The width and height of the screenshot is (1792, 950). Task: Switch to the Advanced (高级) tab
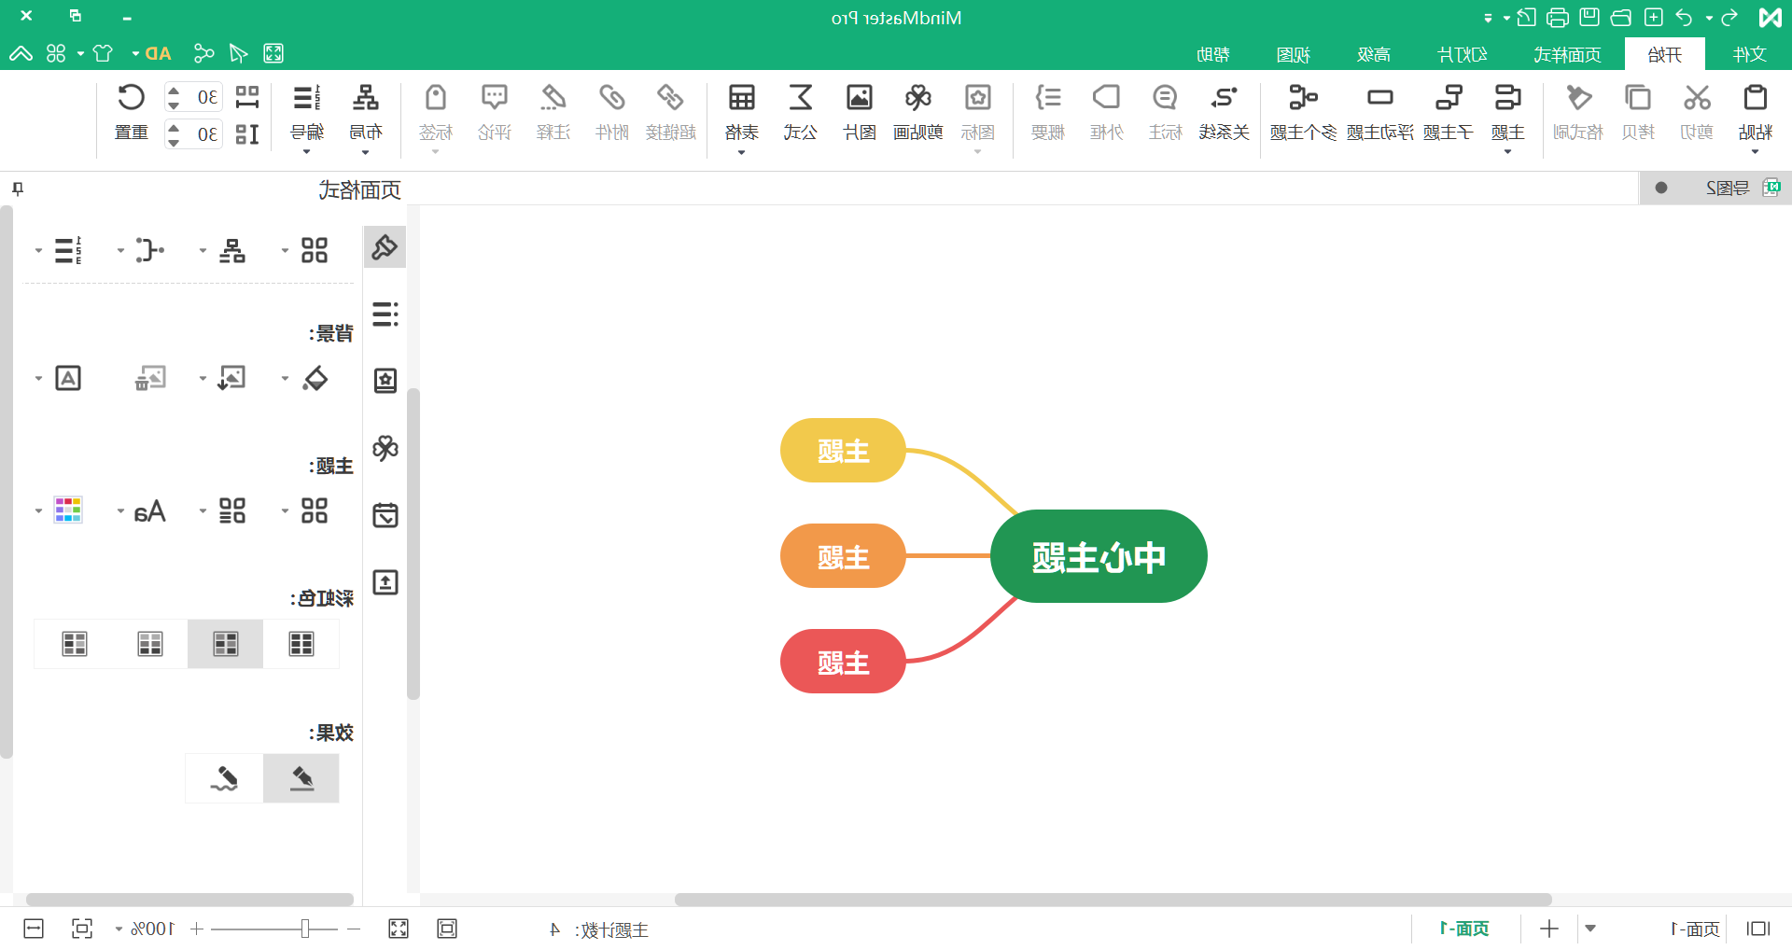pos(1374,54)
